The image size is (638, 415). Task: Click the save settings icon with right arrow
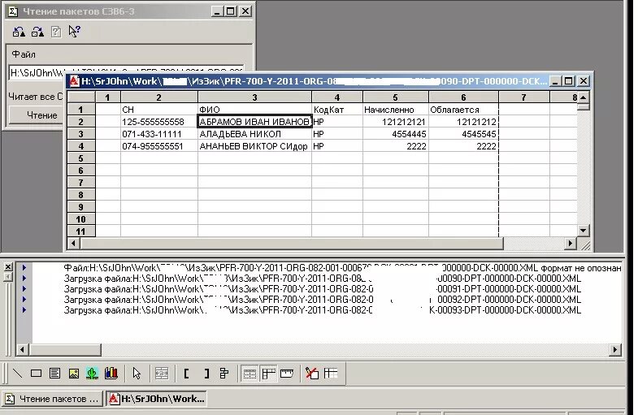[x=37, y=32]
